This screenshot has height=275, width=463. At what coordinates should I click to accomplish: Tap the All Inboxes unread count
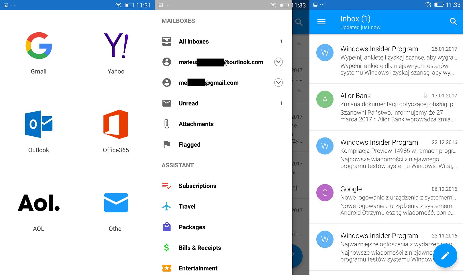click(x=281, y=42)
